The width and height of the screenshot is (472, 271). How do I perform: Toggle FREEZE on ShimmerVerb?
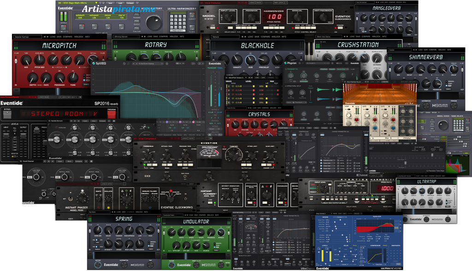click(454, 105)
